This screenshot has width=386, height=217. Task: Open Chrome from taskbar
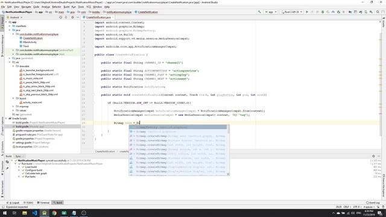tap(54, 213)
